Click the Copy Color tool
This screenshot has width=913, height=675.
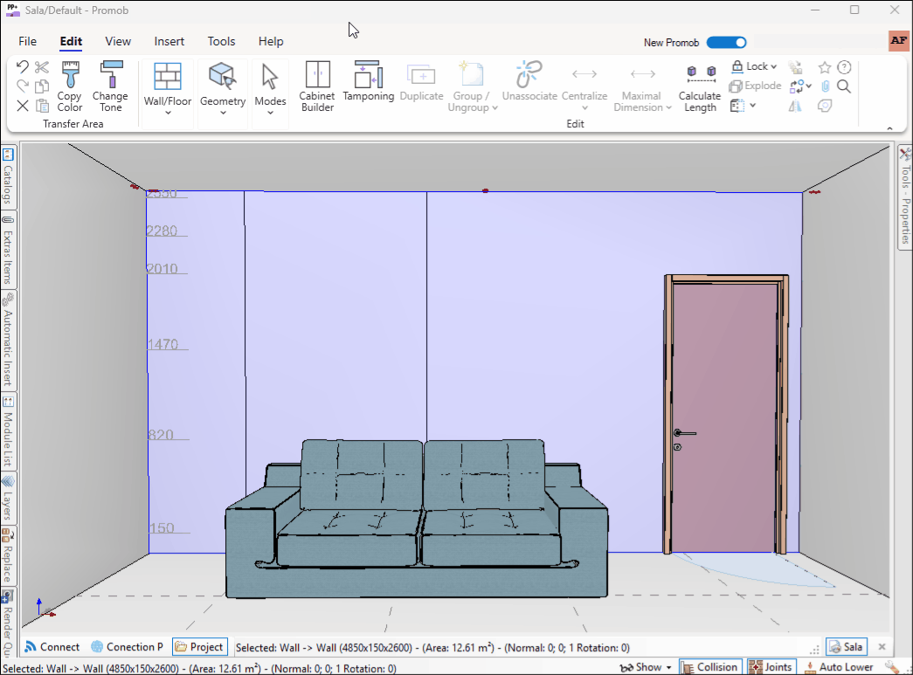(x=70, y=86)
